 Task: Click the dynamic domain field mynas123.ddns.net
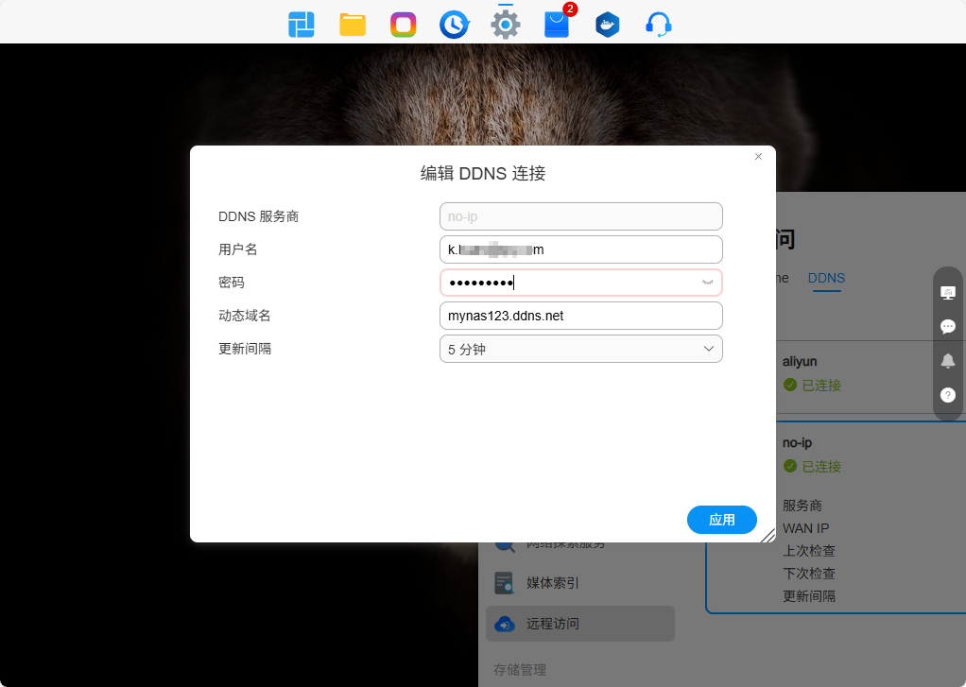tap(581, 316)
